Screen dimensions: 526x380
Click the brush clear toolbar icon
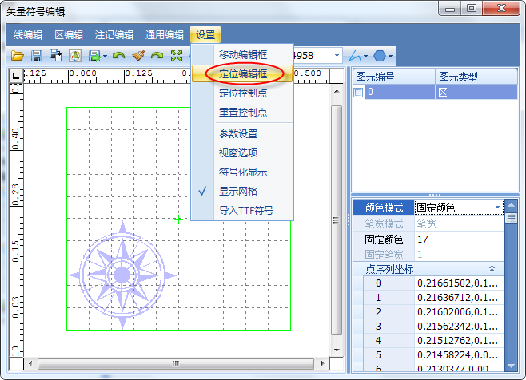138,56
